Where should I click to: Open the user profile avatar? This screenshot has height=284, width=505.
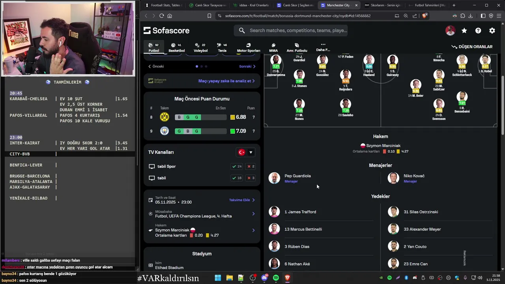[x=450, y=30]
